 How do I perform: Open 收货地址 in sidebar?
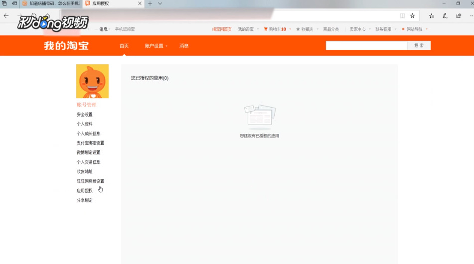pyautogui.click(x=84, y=171)
